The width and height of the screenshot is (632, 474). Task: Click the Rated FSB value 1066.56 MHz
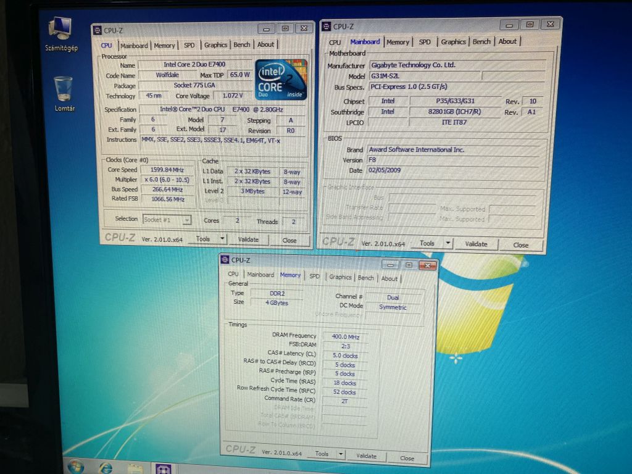[168, 199]
